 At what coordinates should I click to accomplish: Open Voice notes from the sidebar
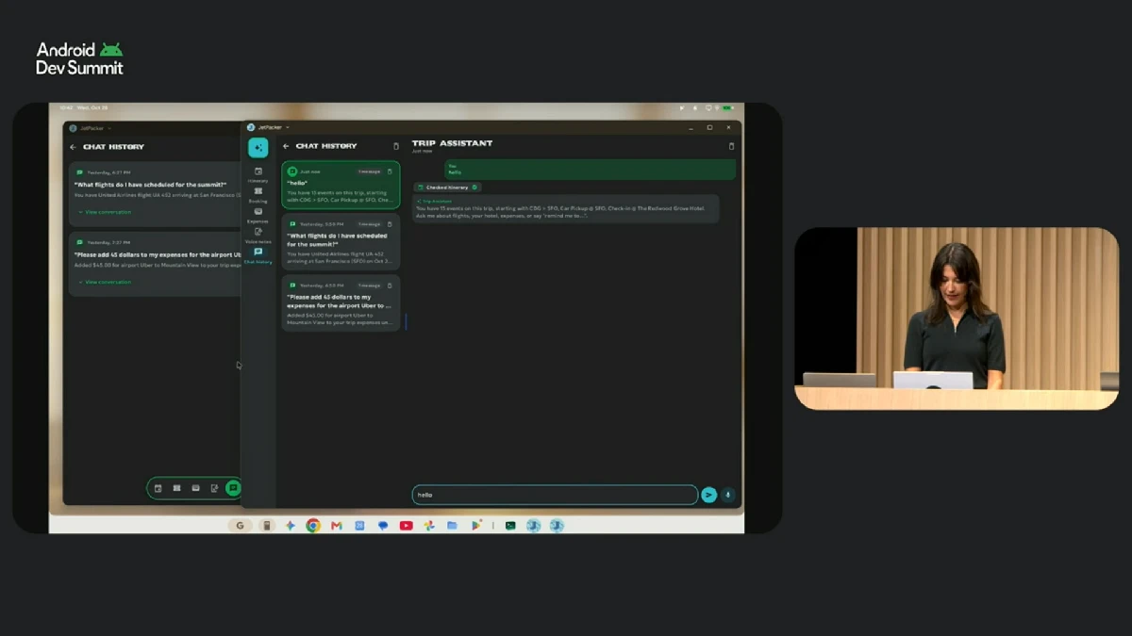point(258,235)
